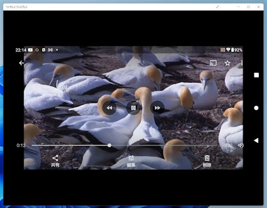Tap Android recent apps square button

[256, 75]
